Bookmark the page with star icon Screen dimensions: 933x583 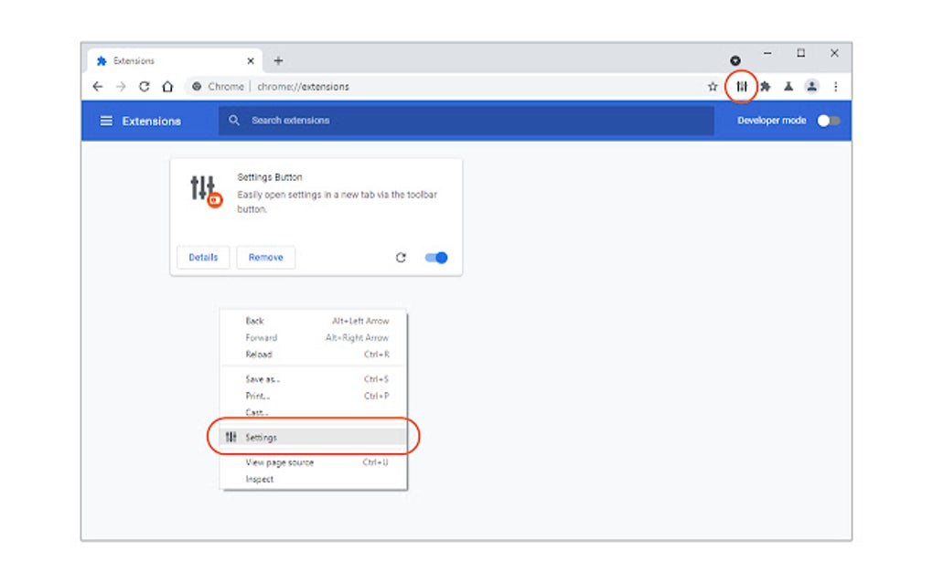point(713,87)
